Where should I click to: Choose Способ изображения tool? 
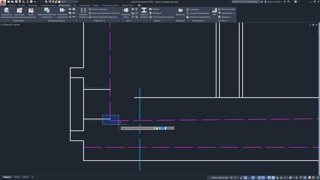[x=198, y=13]
